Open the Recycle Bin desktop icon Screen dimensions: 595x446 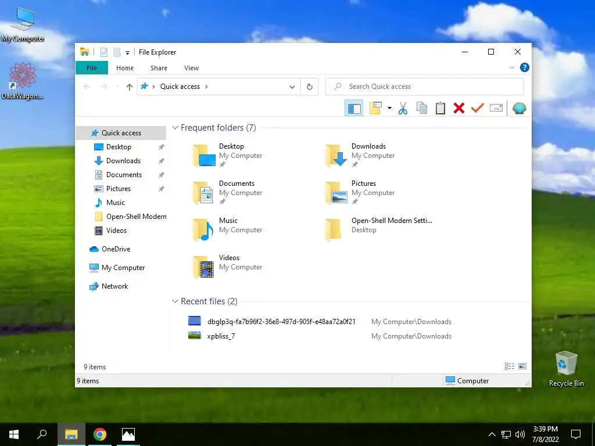point(566,369)
